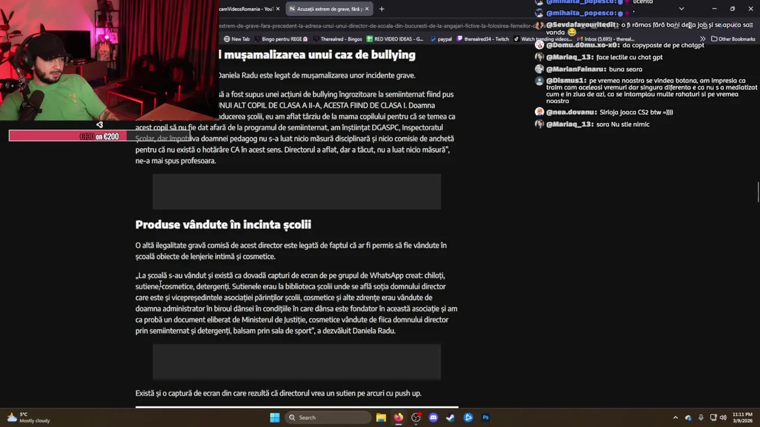Open a new browser tab with plus button
This screenshot has width=760, height=427.
click(382, 9)
